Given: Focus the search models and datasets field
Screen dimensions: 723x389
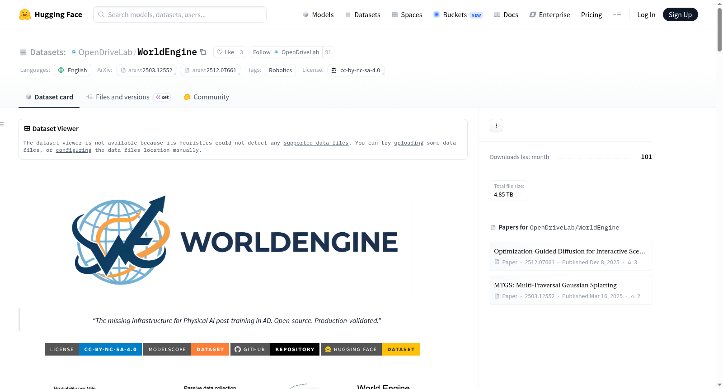Looking at the screenshot, I should (180, 14).
